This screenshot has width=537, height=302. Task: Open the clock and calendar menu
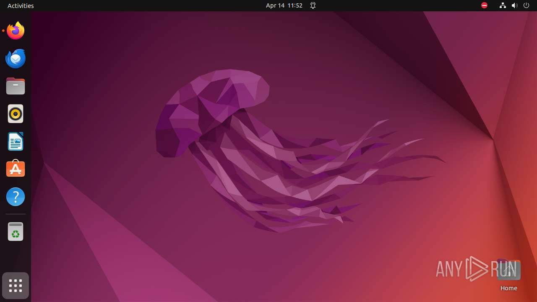pyautogui.click(x=284, y=5)
